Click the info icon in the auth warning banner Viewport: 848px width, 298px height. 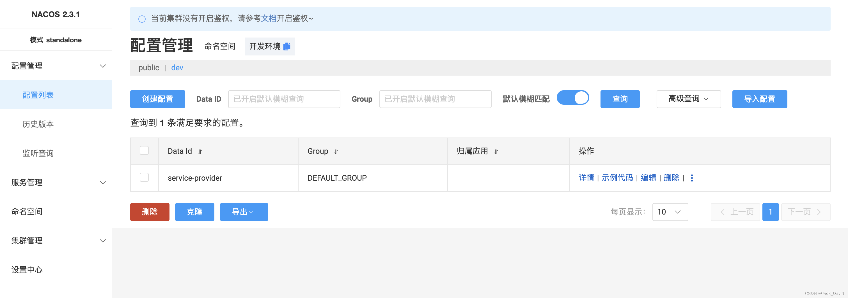coord(142,19)
